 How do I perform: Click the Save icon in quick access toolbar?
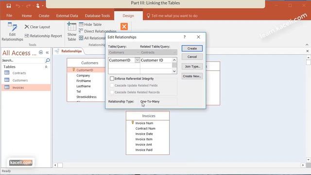click(9, 6)
